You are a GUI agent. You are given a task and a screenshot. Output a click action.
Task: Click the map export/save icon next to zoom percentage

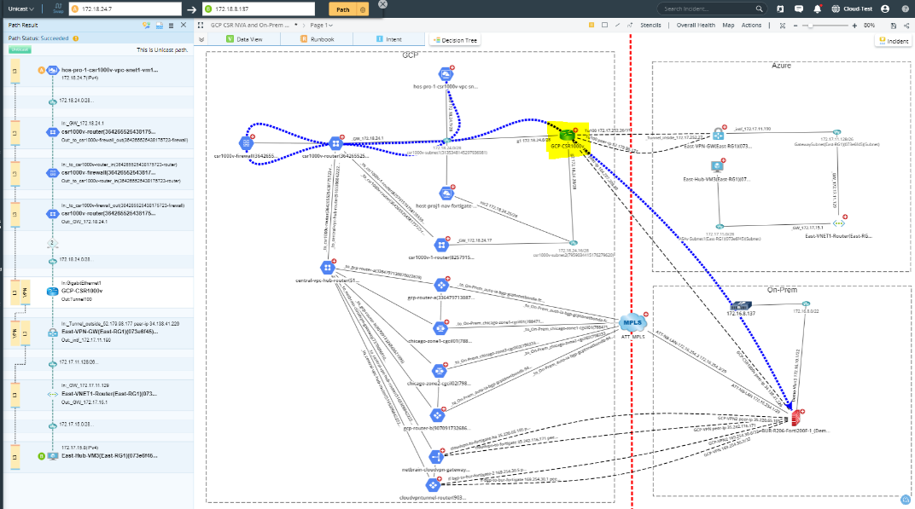tap(893, 26)
